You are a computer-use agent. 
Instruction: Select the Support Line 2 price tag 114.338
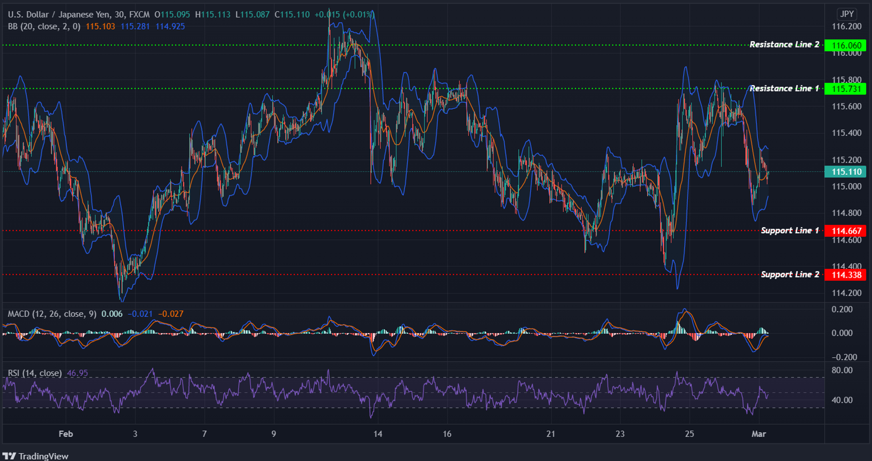click(x=845, y=275)
